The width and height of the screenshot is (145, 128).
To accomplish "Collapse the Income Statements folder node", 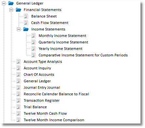I will (x=19, y=29).
